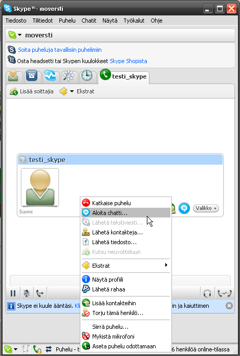
Task: Click the PayPal icon beside Lähetä rahaa
Action: pos(86,289)
